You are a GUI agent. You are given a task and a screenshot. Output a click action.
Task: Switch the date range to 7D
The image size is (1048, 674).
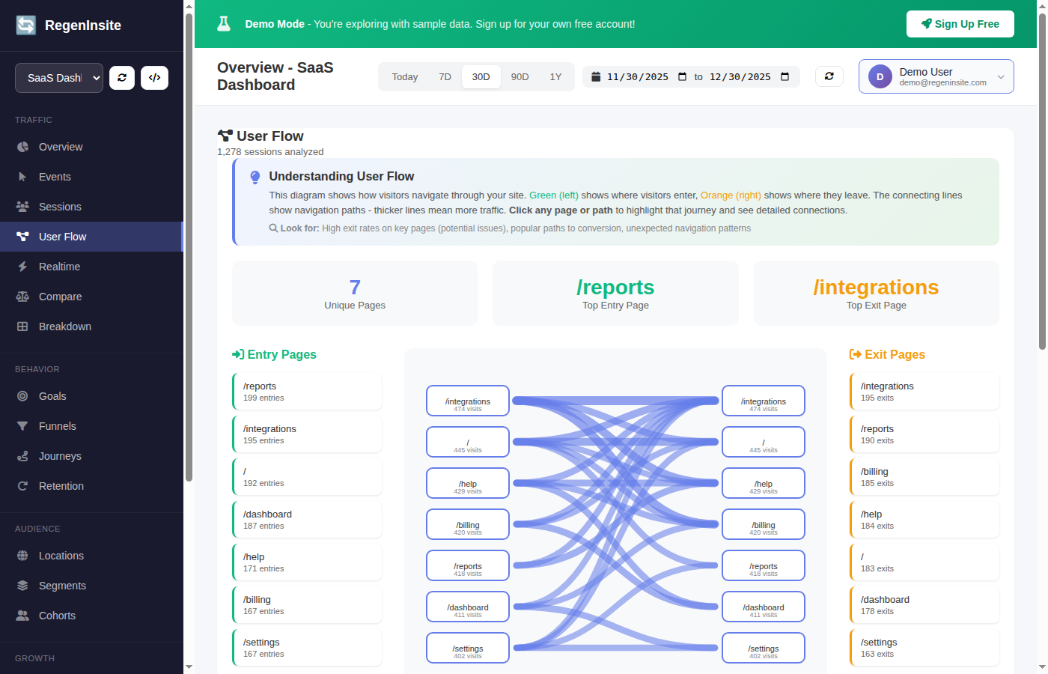coord(445,76)
